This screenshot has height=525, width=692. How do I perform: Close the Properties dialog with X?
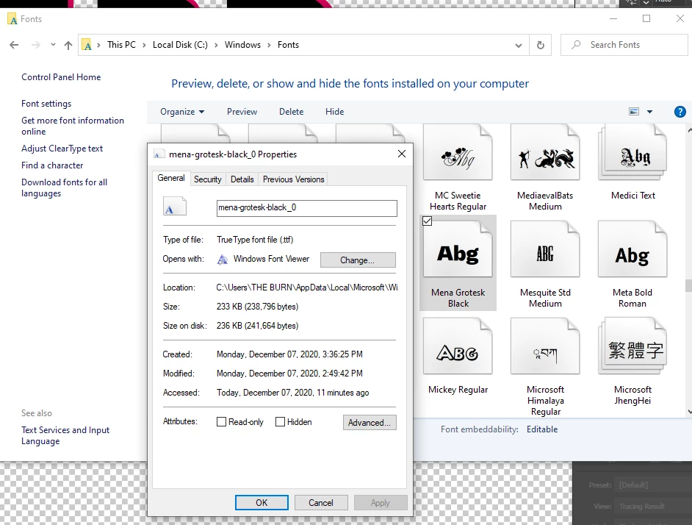[402, 154]
